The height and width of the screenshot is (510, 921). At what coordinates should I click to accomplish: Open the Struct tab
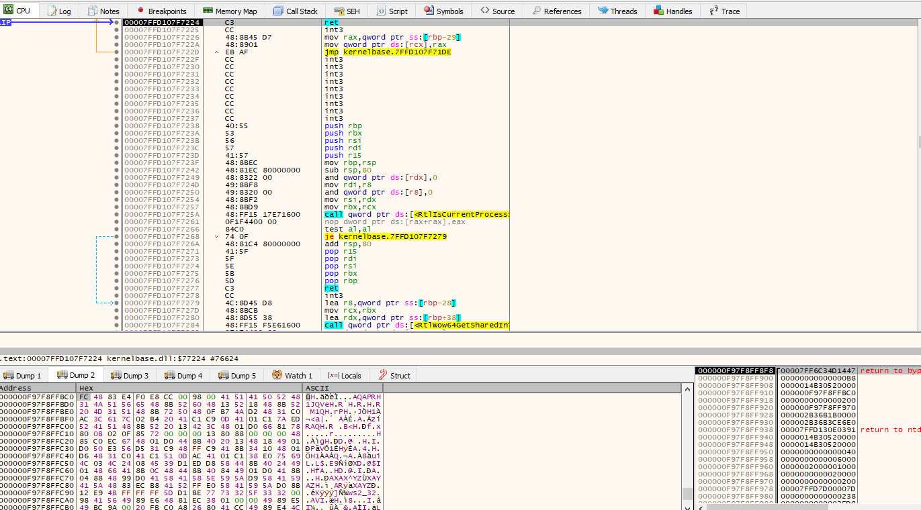click(394, 375)
